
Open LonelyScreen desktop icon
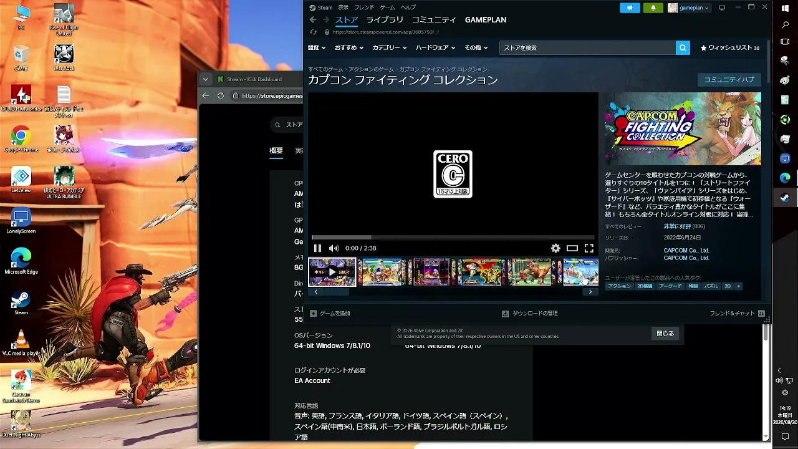point(21,221)
